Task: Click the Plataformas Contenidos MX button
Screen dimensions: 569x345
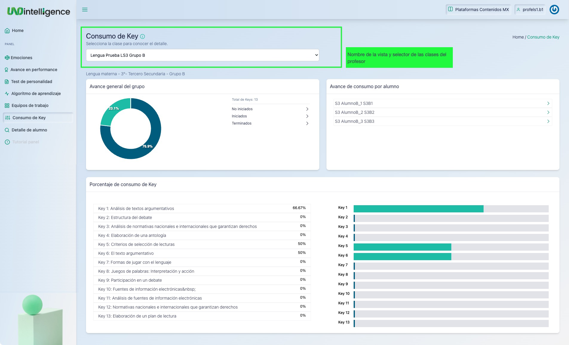Action: (479, 10)
